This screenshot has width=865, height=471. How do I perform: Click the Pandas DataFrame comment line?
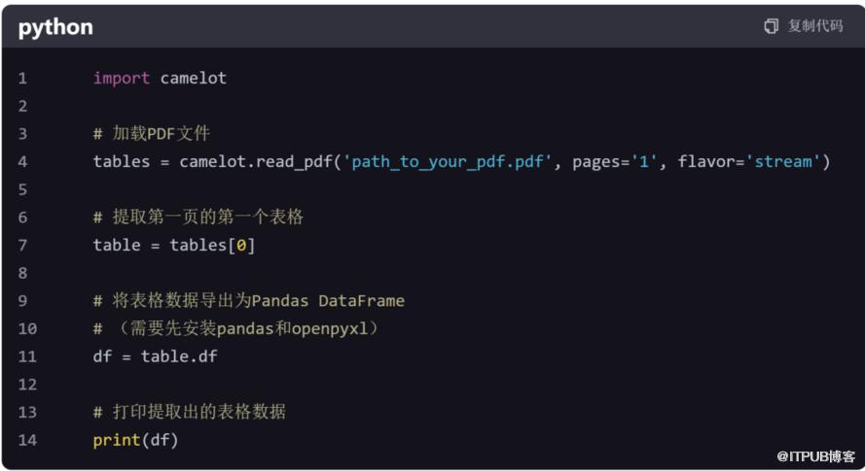249,300
